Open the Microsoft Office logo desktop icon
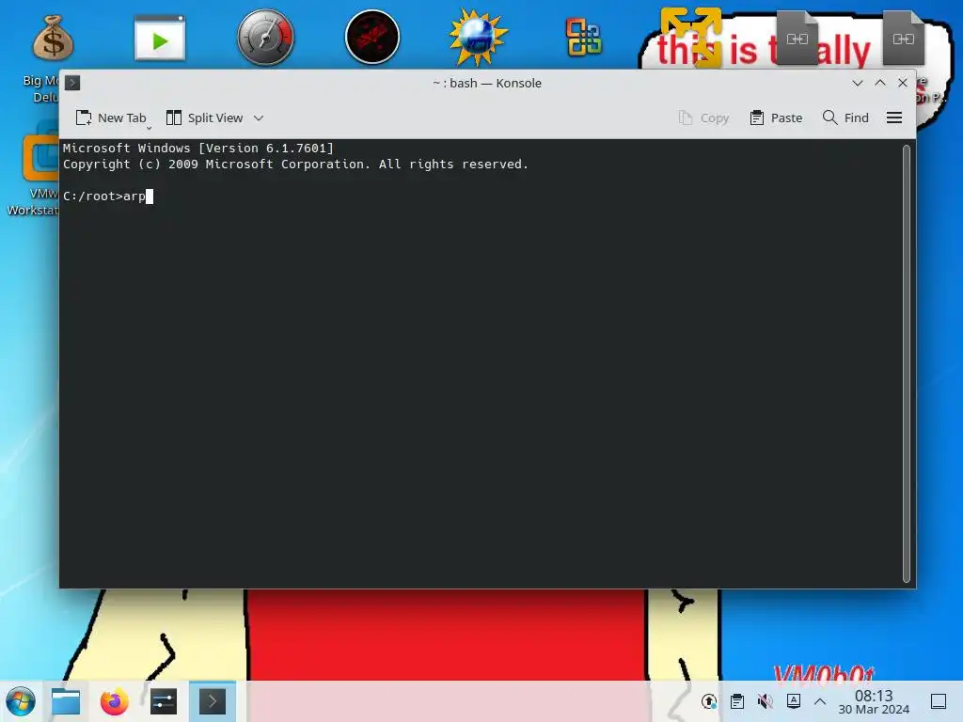The image size is (963, 722). coord(583,38)
